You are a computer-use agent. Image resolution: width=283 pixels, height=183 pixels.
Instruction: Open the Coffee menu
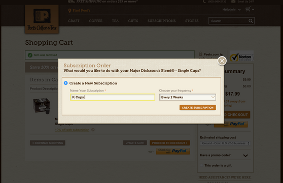[96, 21]
